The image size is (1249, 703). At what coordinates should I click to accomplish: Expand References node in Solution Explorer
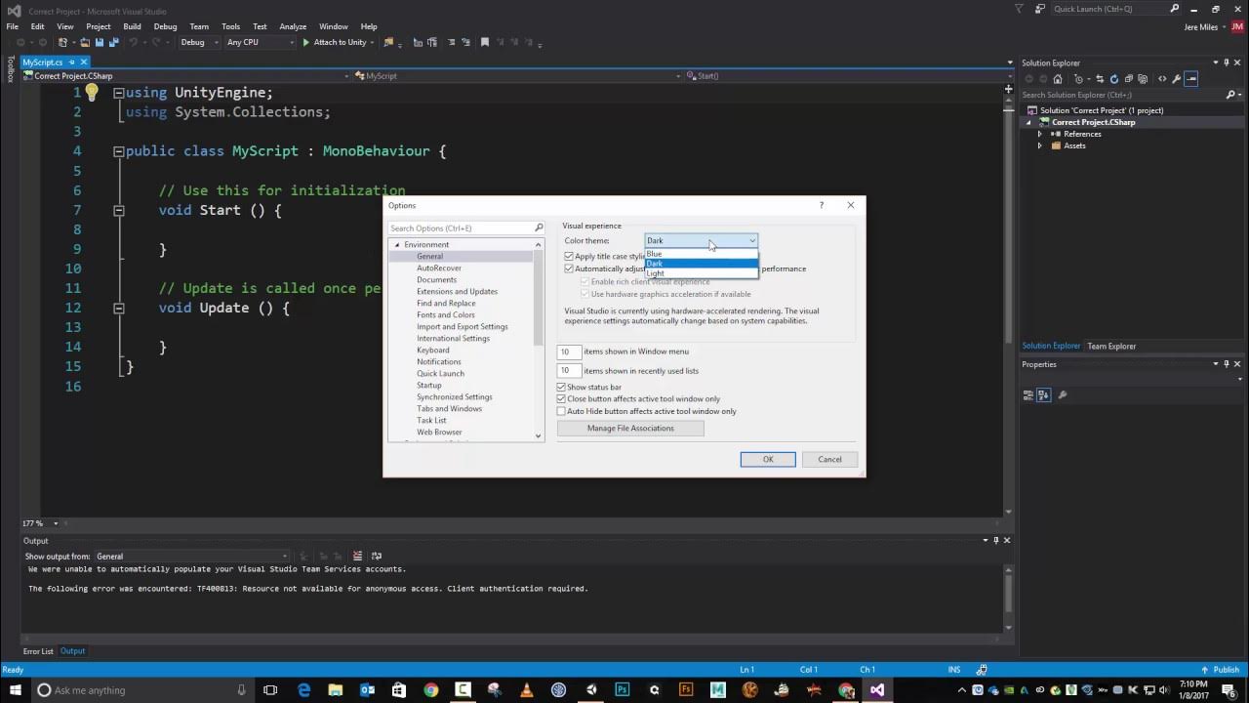pyautogui.click(x=1039, y=134)
